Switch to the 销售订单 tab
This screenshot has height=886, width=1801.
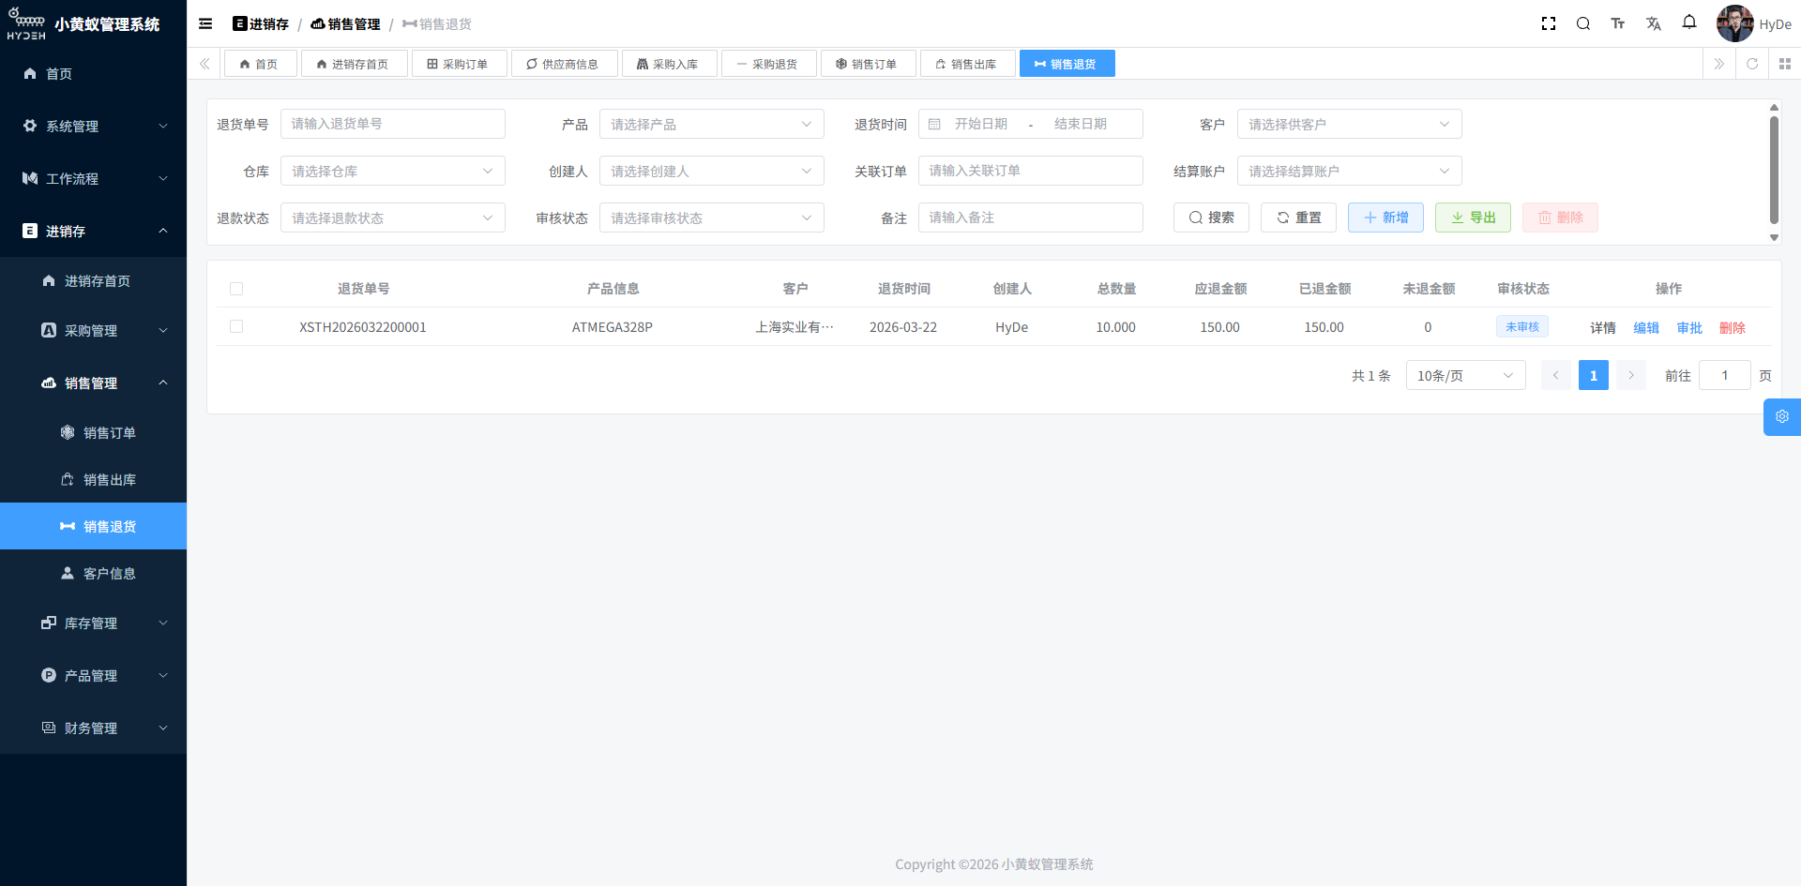868,64
